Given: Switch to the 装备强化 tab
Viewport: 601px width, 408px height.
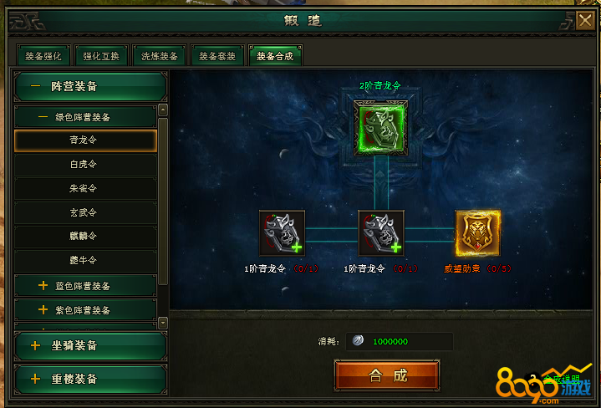Looking at the screenshot, I should click(43, 56).
